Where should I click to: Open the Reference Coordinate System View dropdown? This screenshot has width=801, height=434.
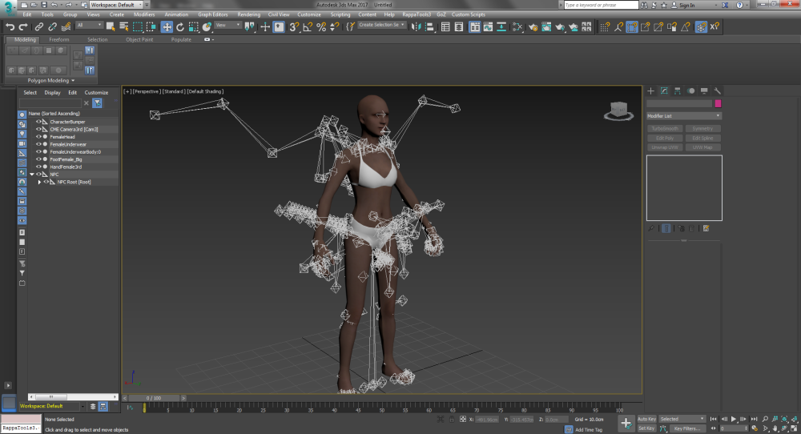coord(227,25)
